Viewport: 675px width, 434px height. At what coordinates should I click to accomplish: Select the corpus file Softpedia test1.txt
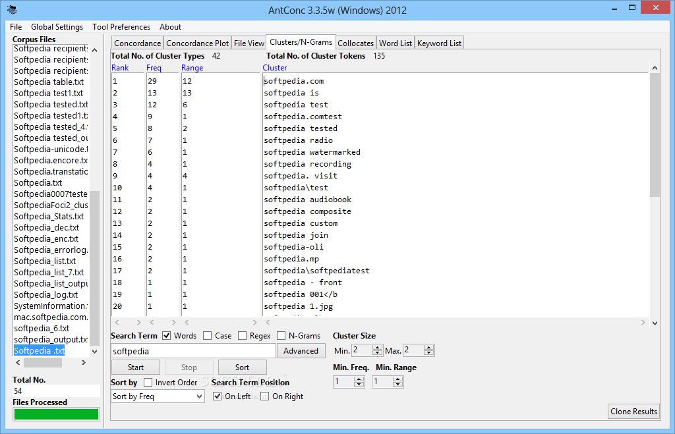click(x=49, y=93)
